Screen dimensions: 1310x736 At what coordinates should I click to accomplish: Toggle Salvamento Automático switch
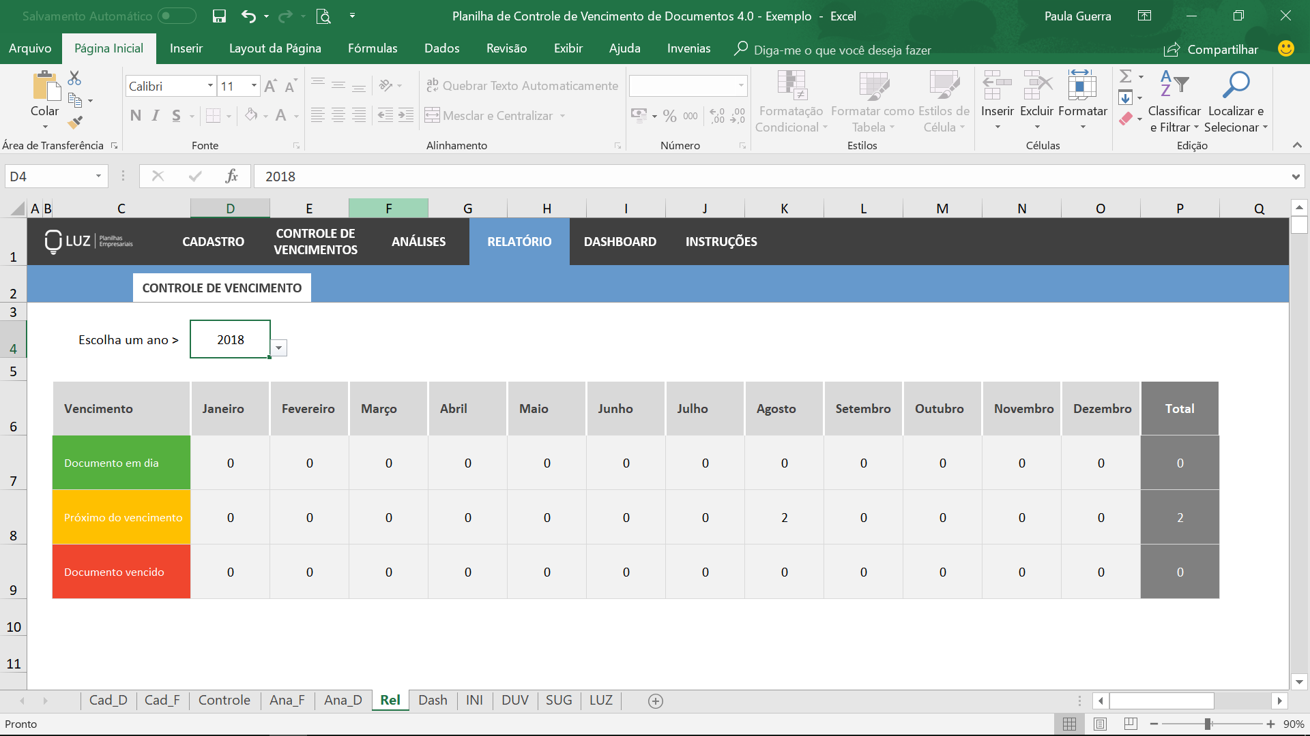177,16
